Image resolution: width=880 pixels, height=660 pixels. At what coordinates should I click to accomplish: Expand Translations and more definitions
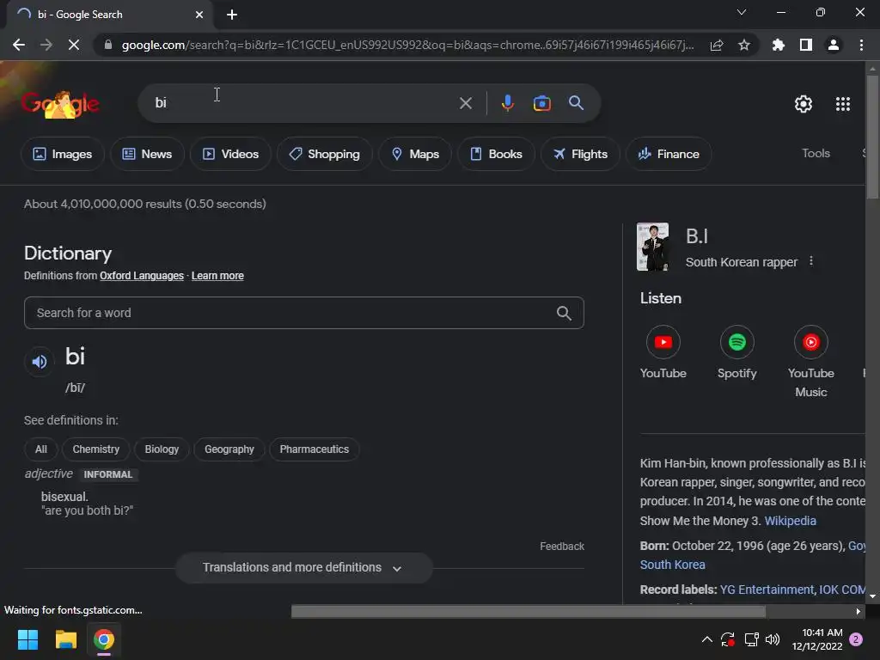coord(303,568)
